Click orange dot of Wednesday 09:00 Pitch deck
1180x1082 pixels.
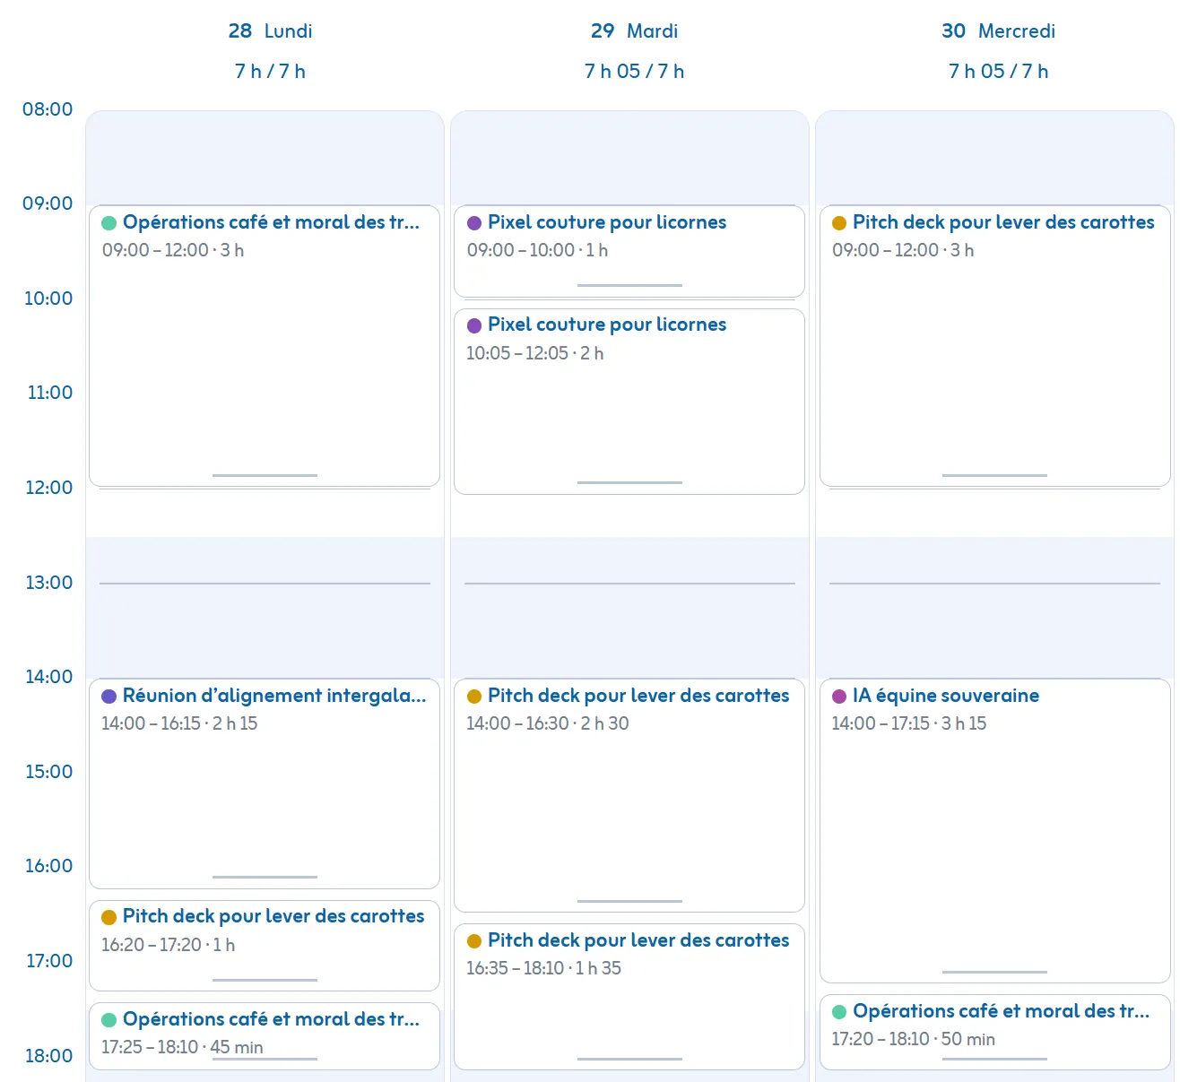(839, 223)
